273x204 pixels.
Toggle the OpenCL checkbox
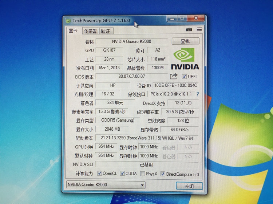99,173
